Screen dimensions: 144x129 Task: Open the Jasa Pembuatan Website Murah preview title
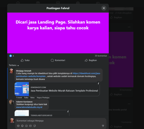(64, 91)
